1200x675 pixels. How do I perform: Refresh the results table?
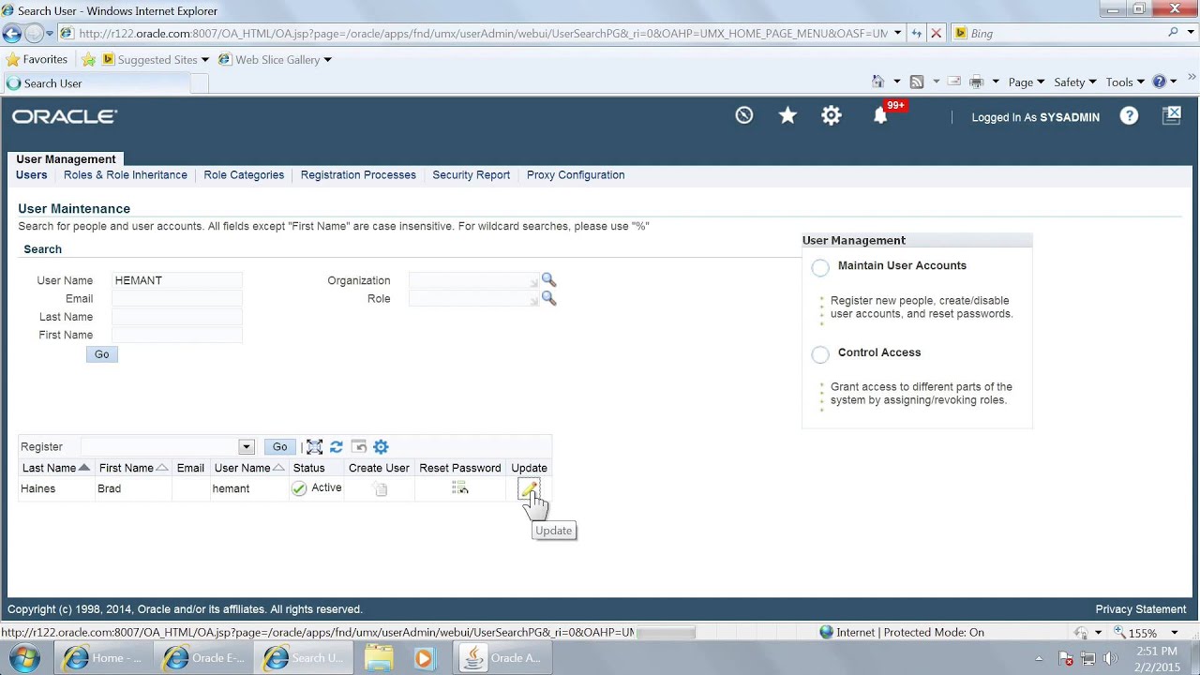pos(336,447)
